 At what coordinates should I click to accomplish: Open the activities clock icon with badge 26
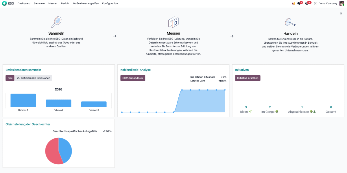point(307,3)
